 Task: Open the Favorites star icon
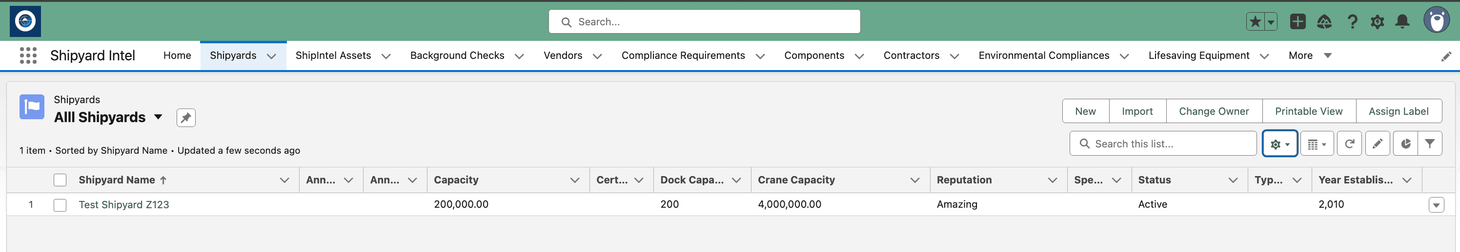pyautogui.click(x=1255, y=22)
